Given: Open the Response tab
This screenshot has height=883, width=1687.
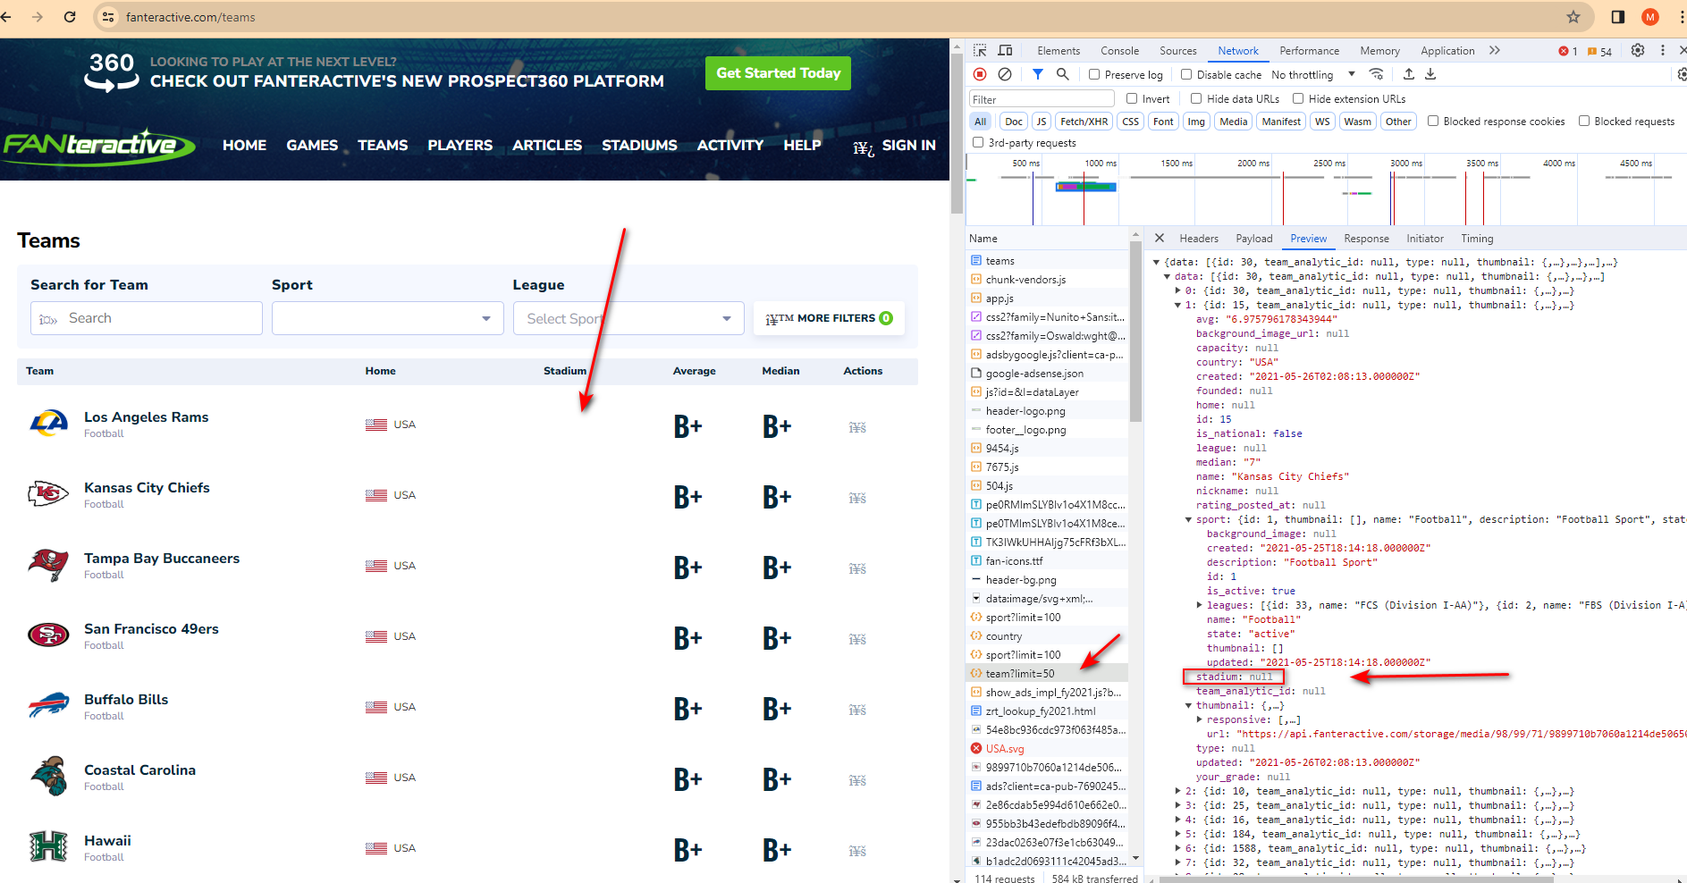Looking at the screenshot, I should pos(1366,239).
